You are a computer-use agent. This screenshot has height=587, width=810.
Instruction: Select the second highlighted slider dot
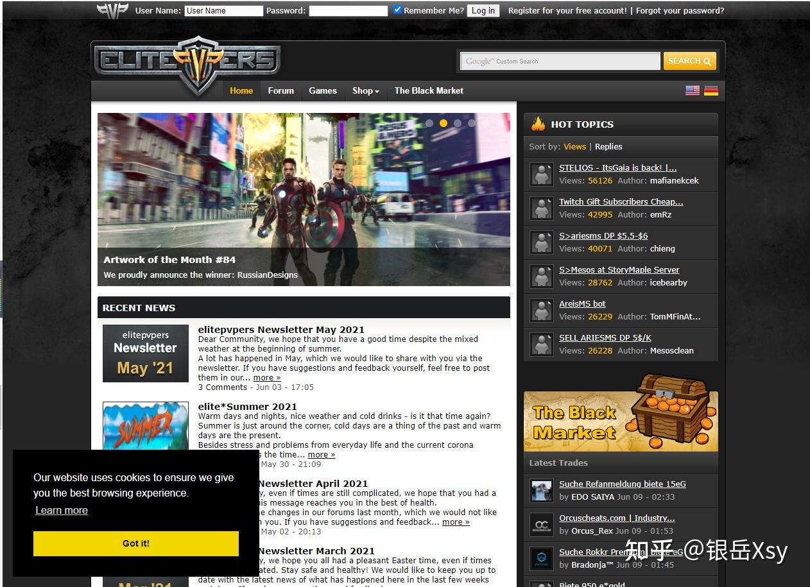coord(444,123)
